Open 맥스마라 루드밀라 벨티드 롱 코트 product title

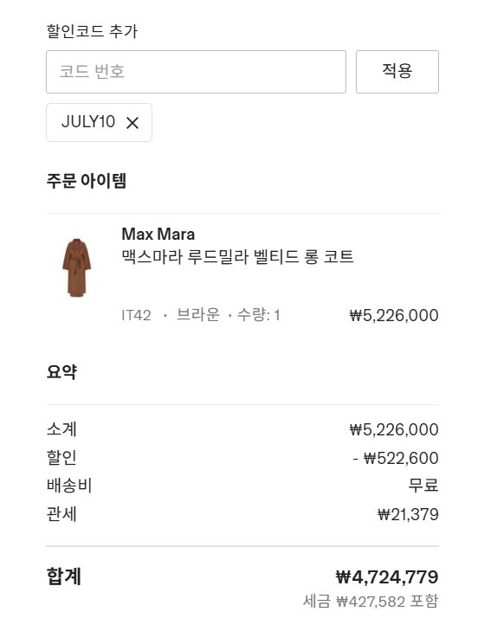tap(237, 257)
